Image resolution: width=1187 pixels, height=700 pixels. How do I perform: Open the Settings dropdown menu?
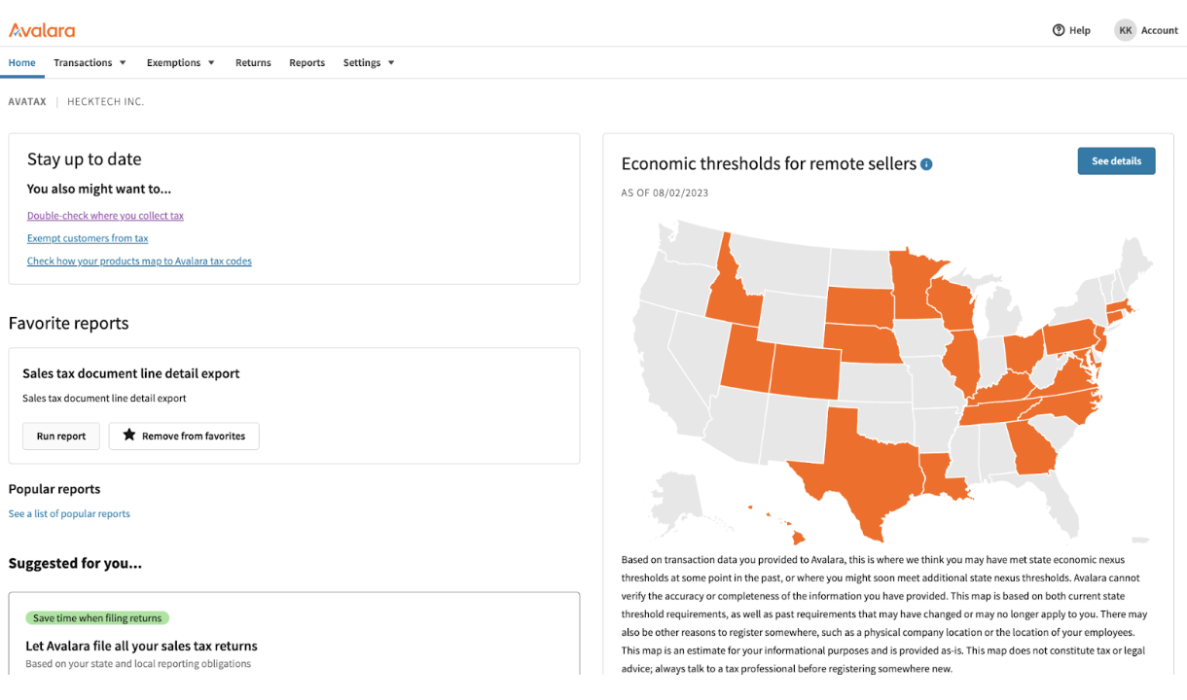(369, 63)
